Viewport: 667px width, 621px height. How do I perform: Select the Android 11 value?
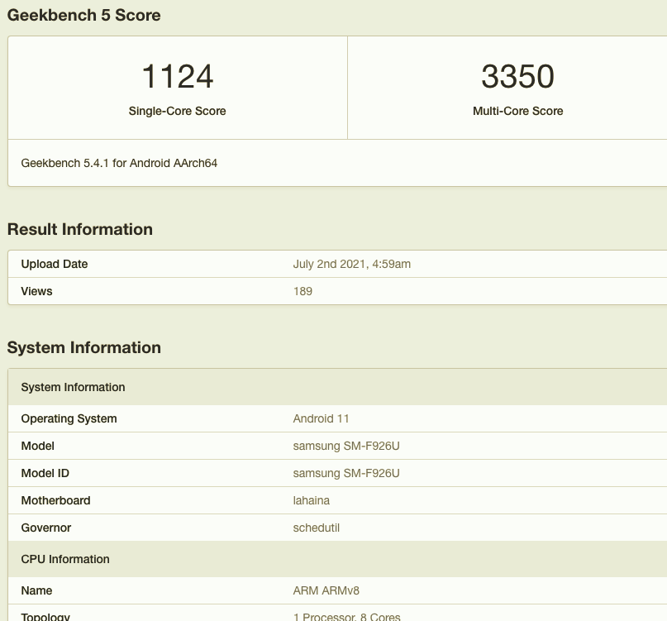click(x=322, y=419)
